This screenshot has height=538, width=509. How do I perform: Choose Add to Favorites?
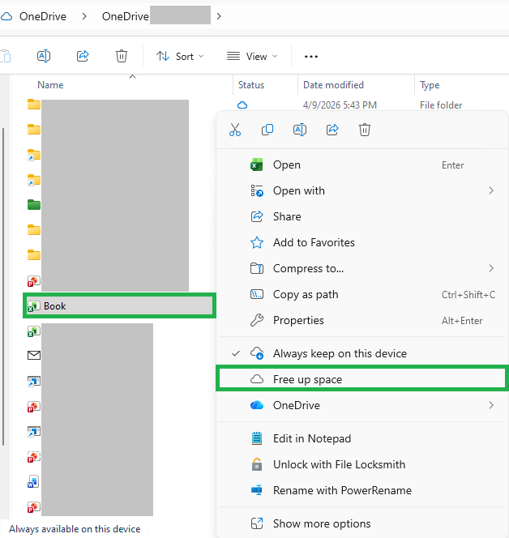coord(364,242)
